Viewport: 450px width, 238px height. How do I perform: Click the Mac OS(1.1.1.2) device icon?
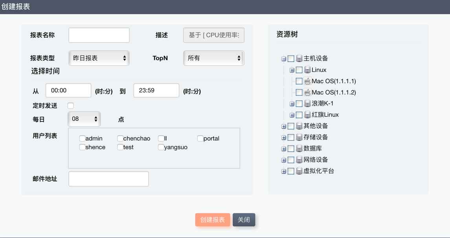tap(307, 93)
